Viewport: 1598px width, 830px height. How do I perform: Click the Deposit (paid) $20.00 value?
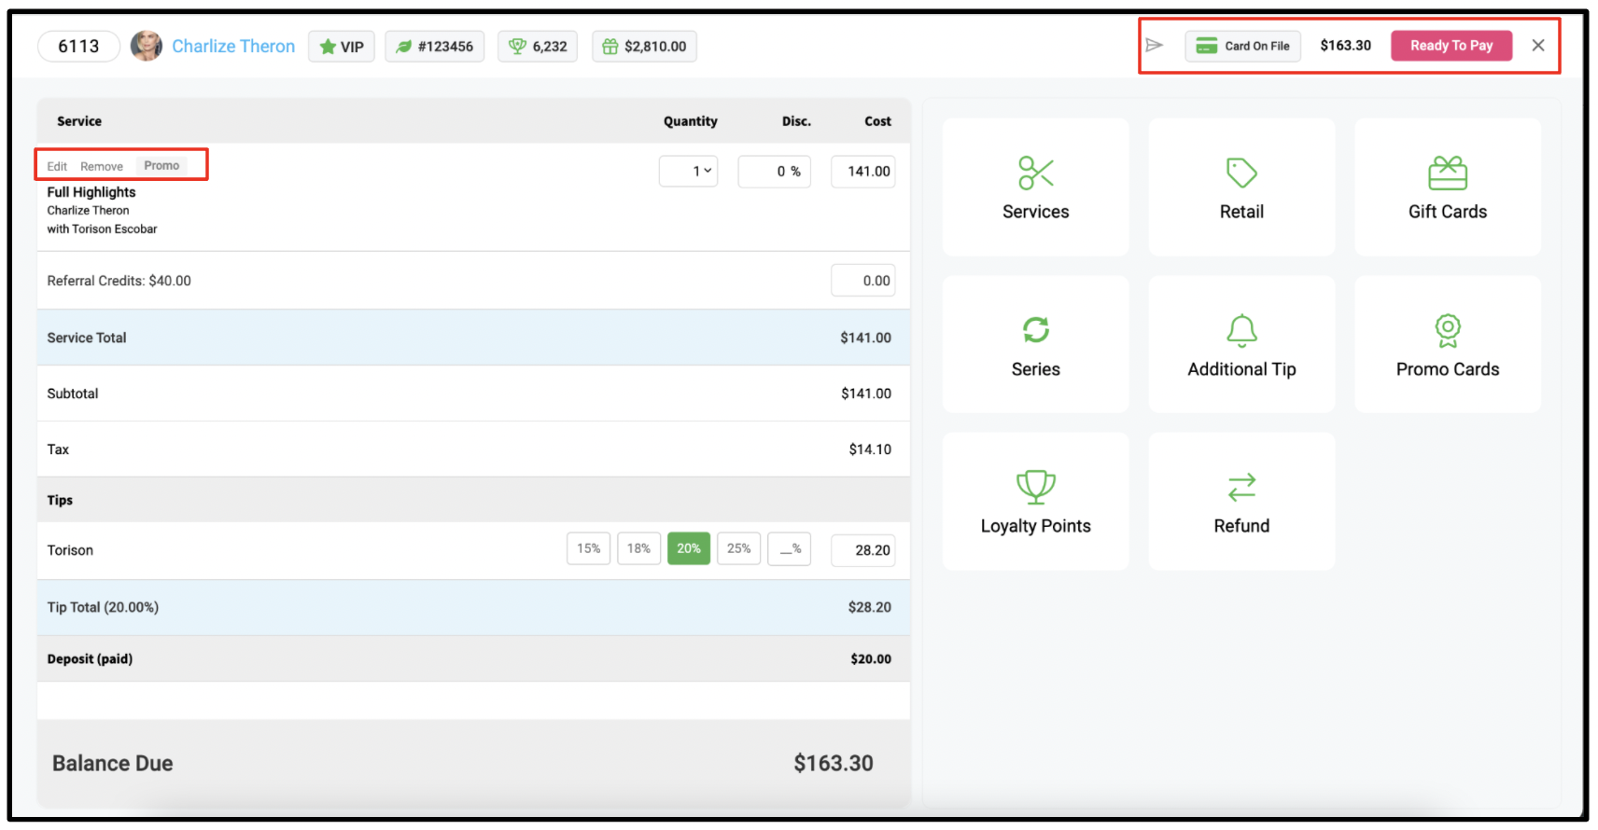point(870,659)
